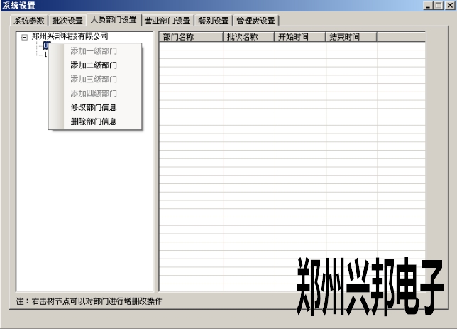The height and width of the screenshot is (329, 457).
Task: Sort by the 开始时间 column header
Action: 300,37
